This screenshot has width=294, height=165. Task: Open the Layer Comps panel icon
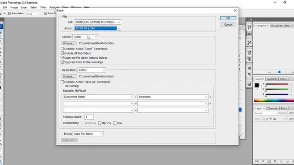[x=249, y=84]
